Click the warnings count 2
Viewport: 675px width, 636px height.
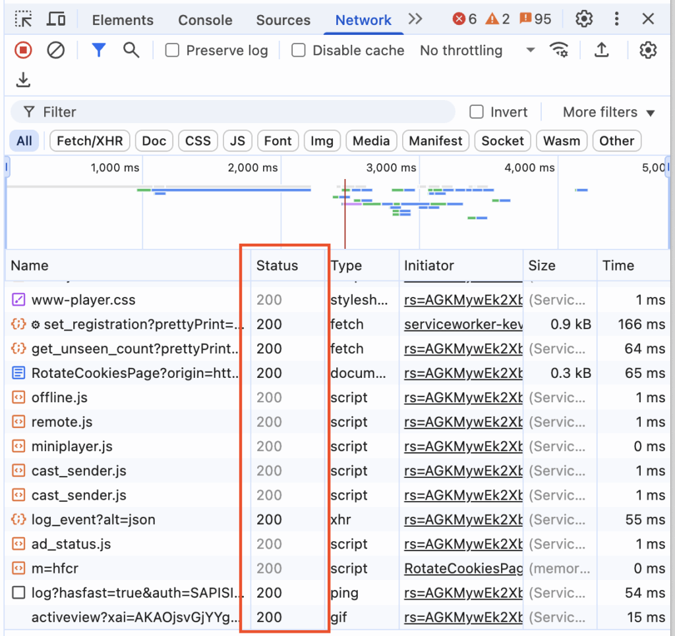point(498,19)
